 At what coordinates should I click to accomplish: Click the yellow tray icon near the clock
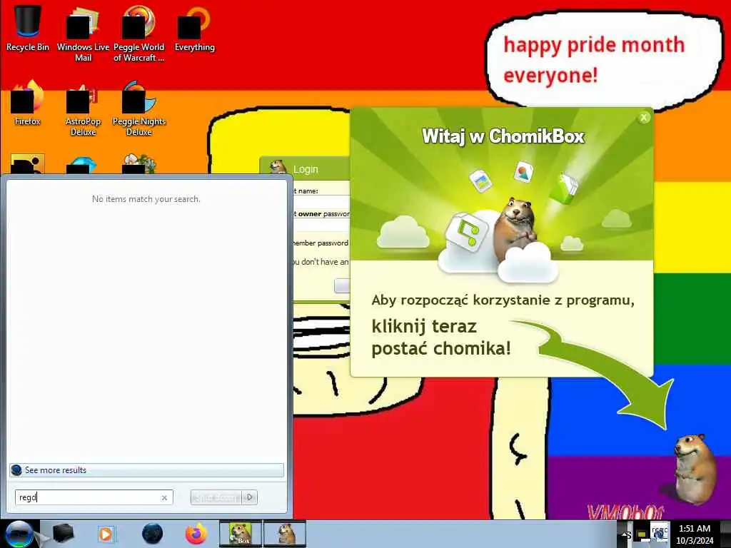point(642,534)
